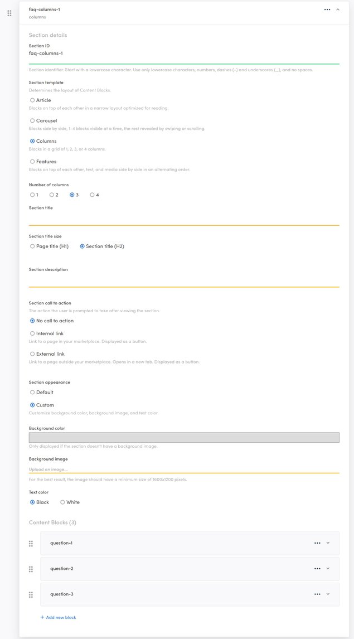Click the question-2 block drag handle
Screen dimensions: 354x639
tap(31, 569)
